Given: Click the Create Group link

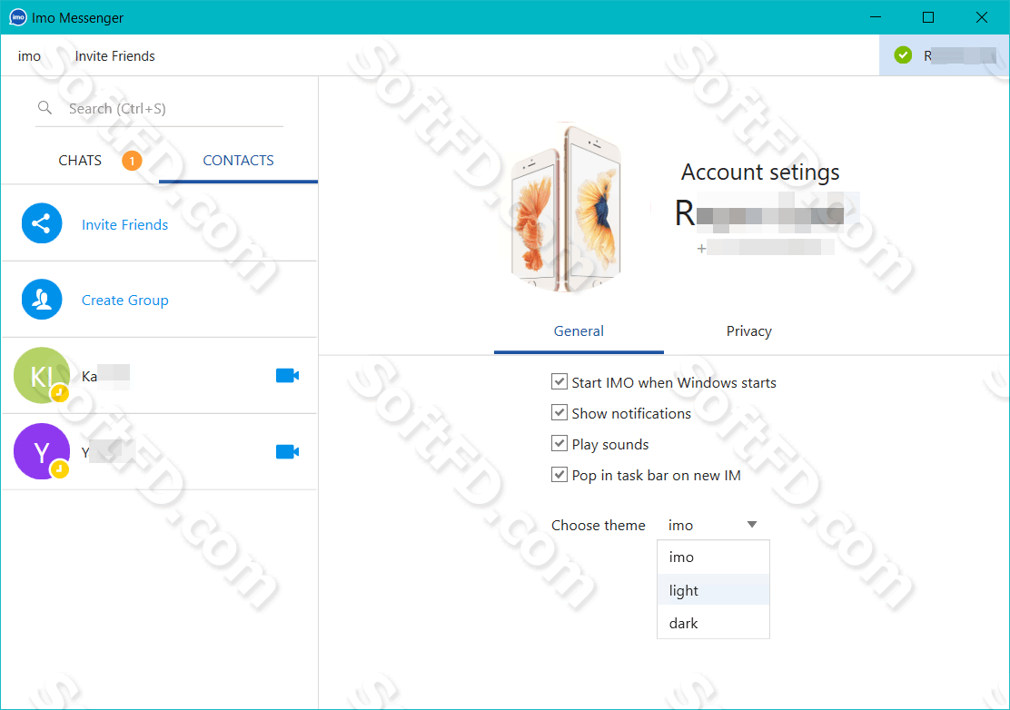Looking at the screenshot, I should (125, 300).
